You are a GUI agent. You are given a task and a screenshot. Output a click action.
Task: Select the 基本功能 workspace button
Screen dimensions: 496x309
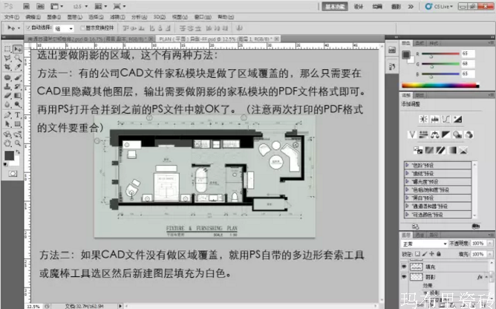pos(335,7)
